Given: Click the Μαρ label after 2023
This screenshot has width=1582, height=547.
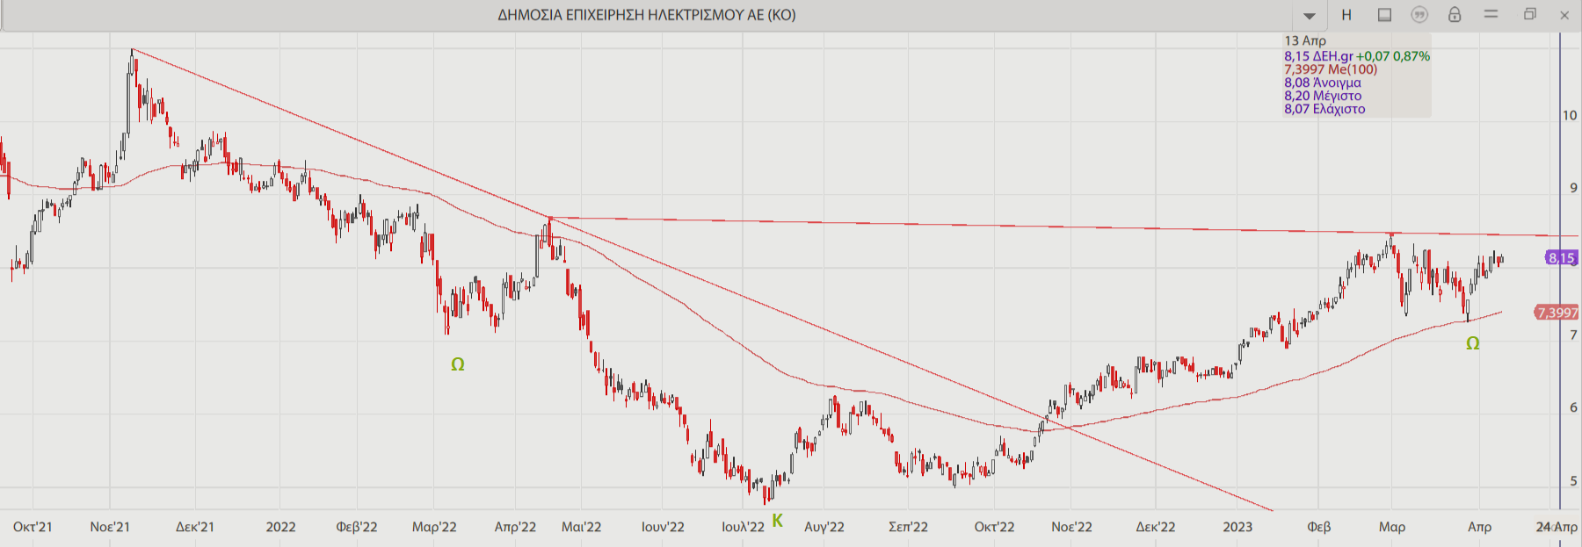Looking at the screenshot, I should [1392, 527].
